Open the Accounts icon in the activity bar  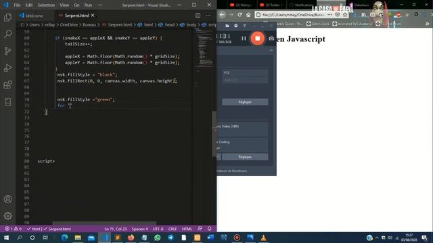(x=7, y=199)
